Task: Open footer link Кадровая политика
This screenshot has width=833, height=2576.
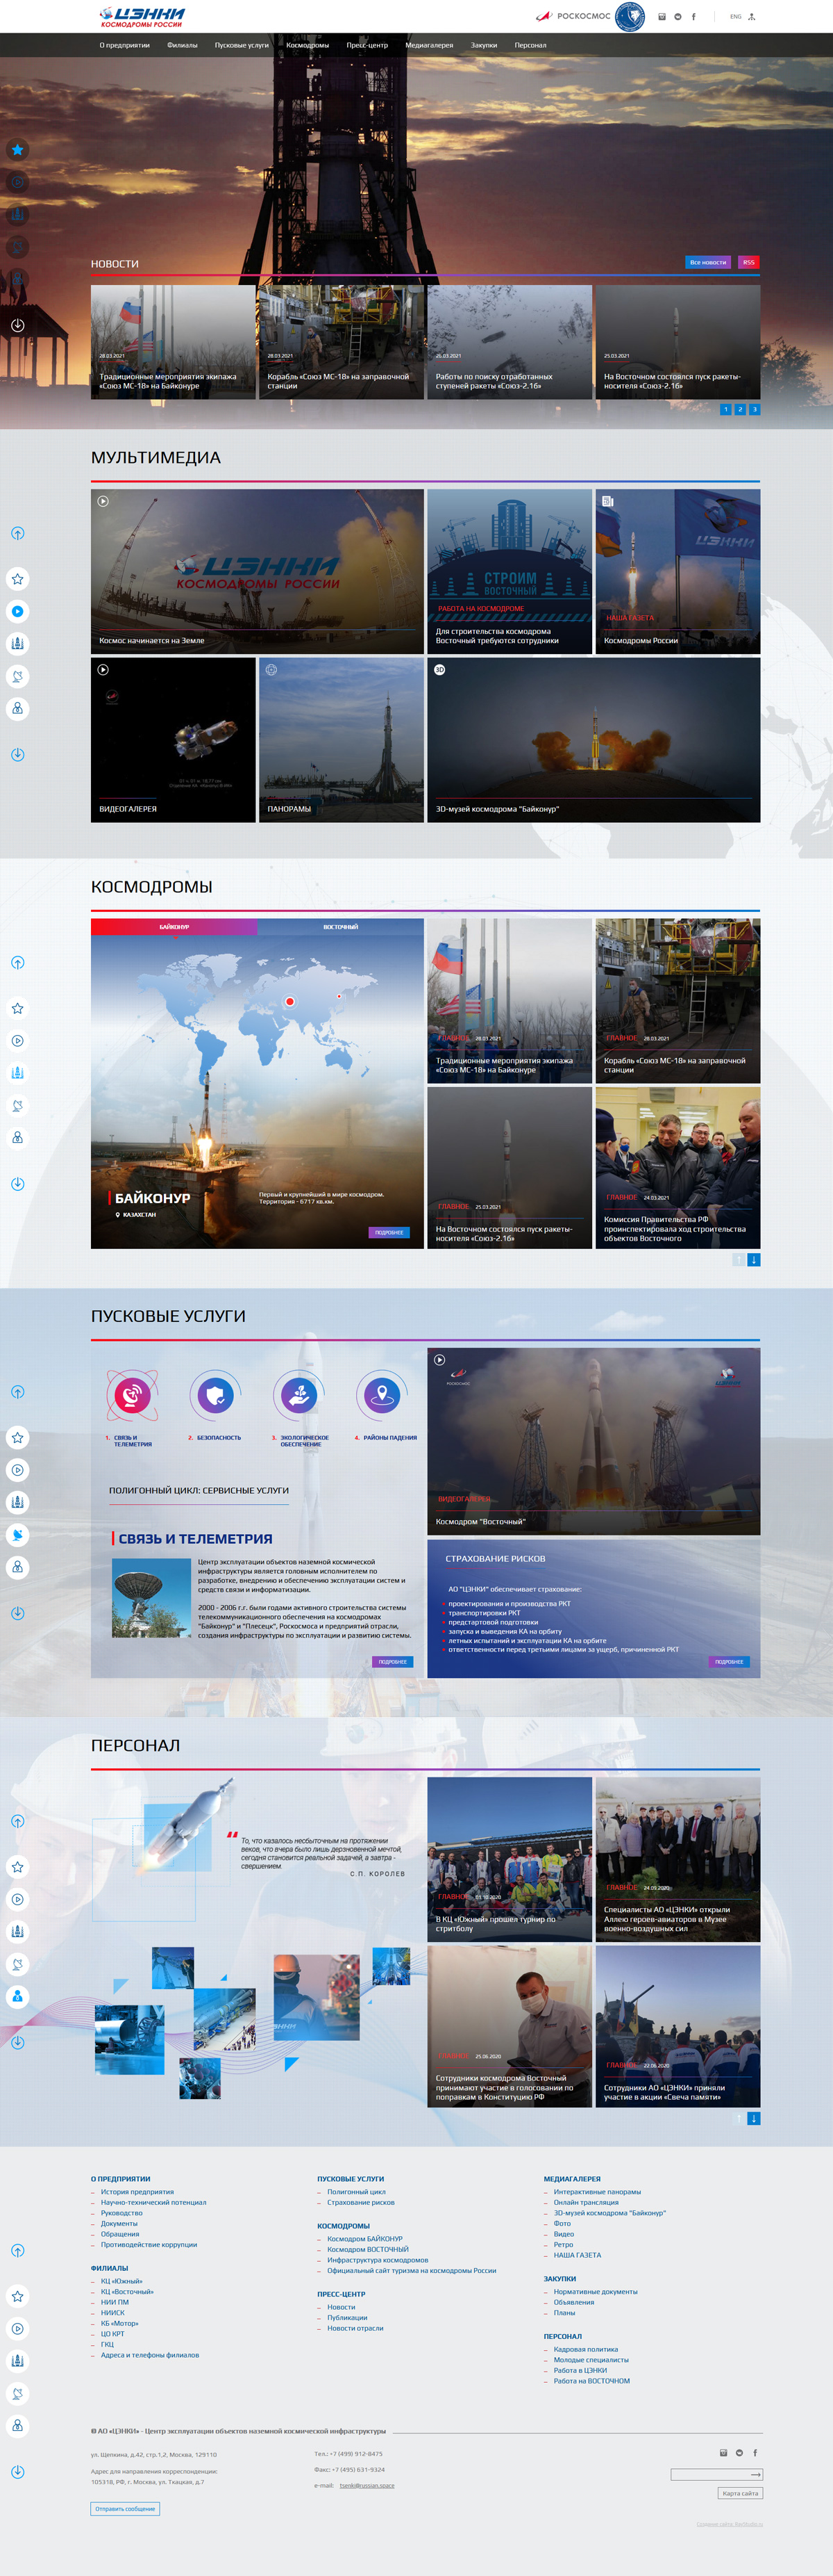Action: coord(585,2349)
